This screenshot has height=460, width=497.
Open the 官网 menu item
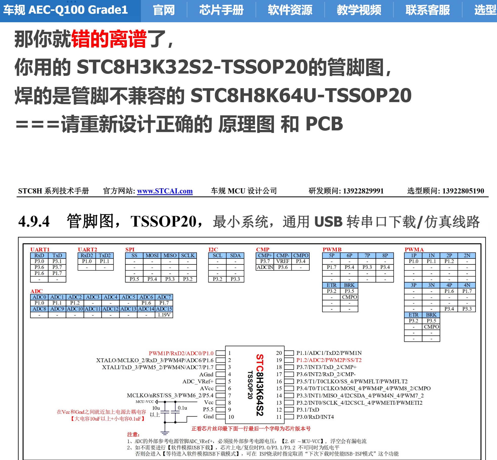click(164, 10)
